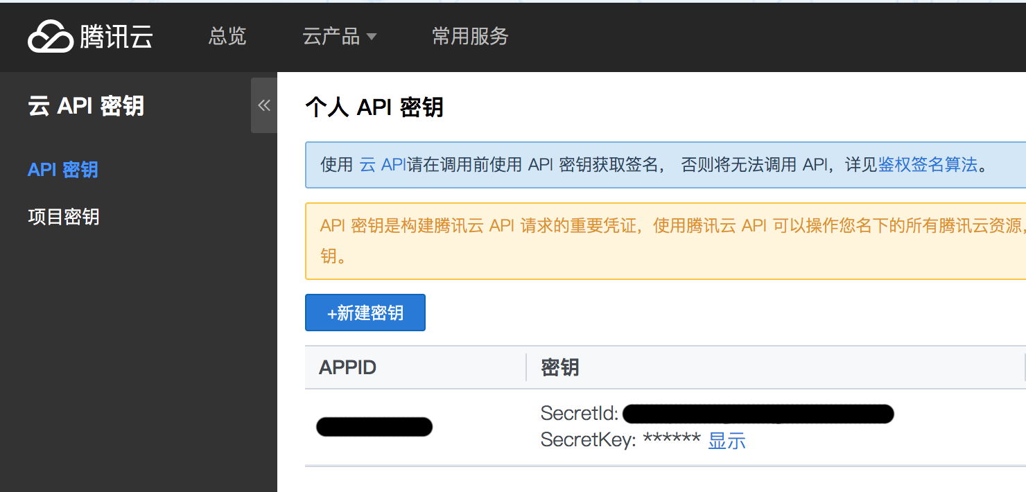Click the +新建密钥 button
Screen dimensions: 1026x492
click(365, 313)
